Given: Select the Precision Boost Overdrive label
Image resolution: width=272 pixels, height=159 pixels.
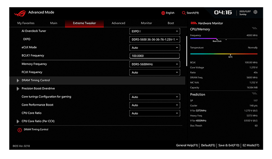Looking at the screenshot, I should [x=38, y=88].
